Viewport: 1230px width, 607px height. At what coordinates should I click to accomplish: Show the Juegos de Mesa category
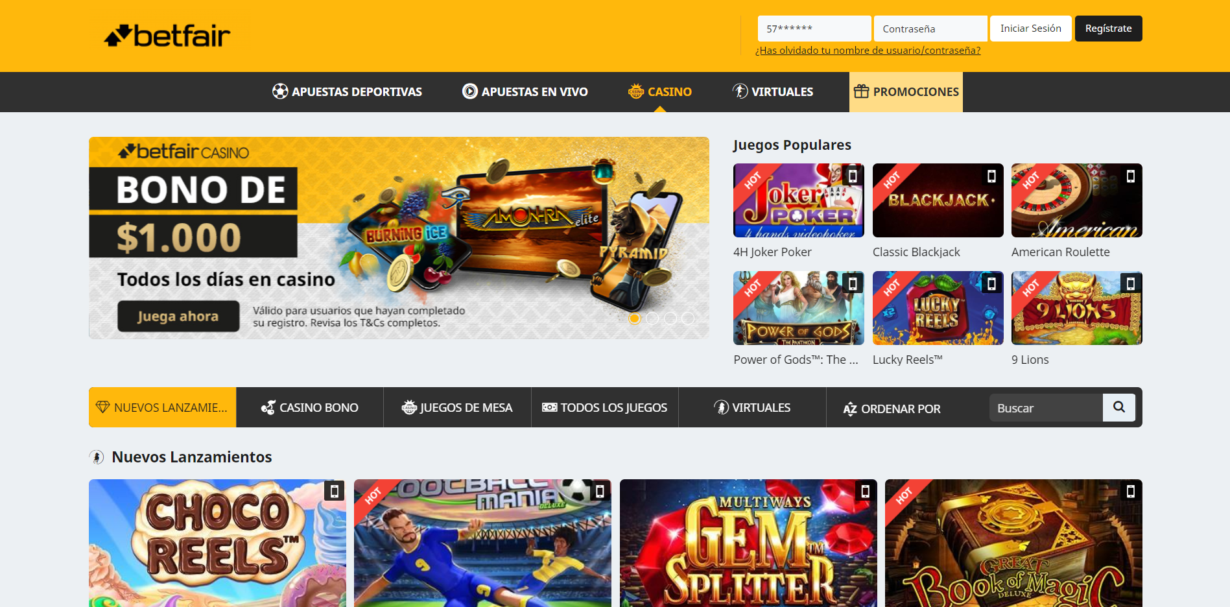coord(457,407)
